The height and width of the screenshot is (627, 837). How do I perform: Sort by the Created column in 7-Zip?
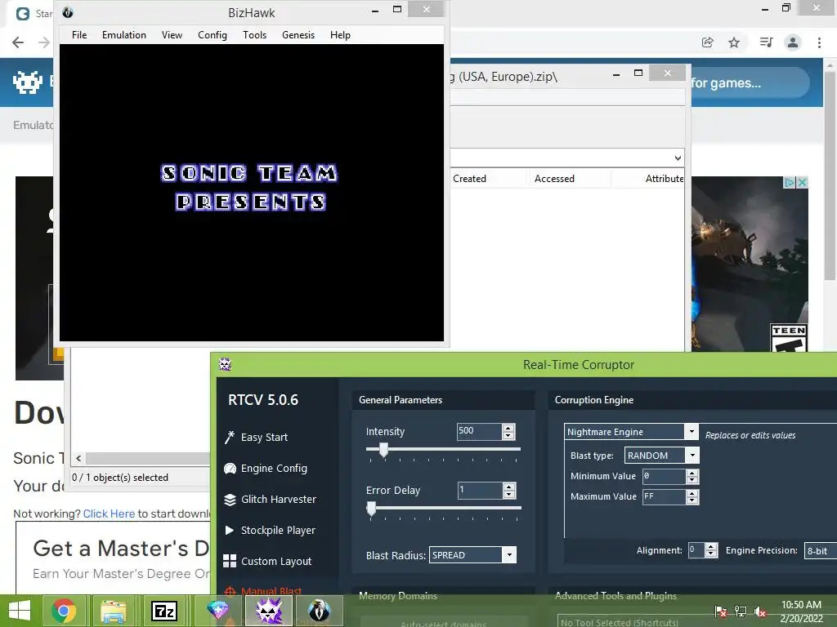click(x=469, y=179)
